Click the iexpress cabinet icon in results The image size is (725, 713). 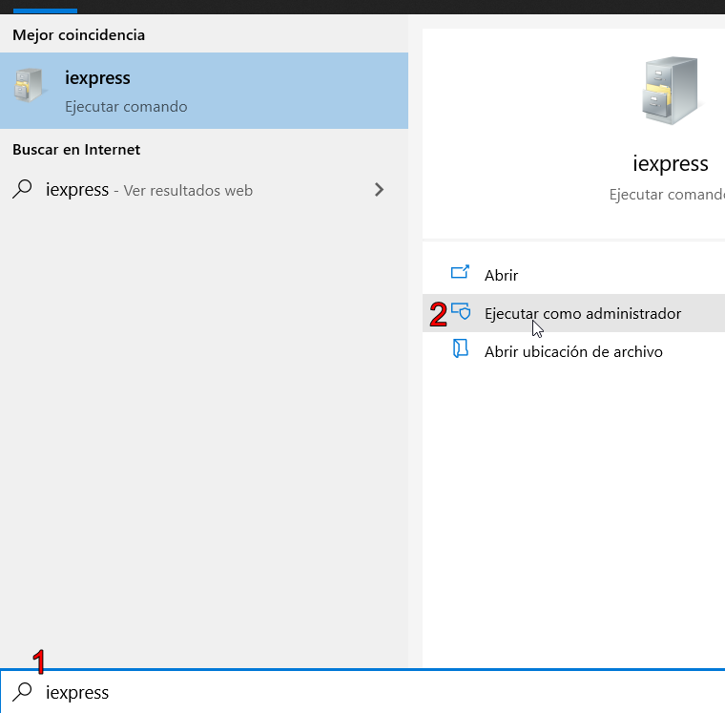click(x=29, y=85)
